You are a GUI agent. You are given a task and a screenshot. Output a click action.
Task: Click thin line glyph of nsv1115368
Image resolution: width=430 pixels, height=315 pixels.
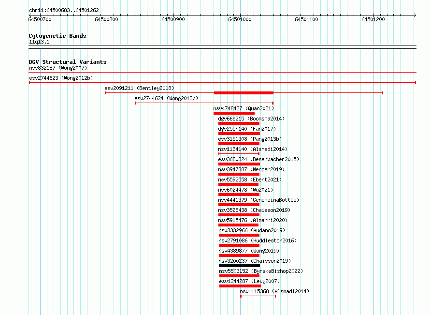(258, 296)
